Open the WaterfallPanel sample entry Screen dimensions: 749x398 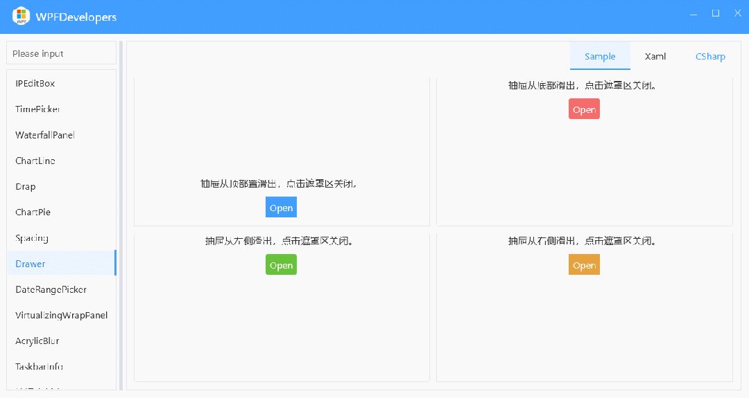[61, 135]
